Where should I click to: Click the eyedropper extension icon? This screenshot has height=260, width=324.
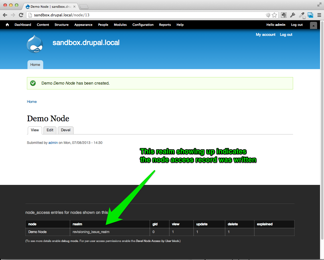point(302,15)
